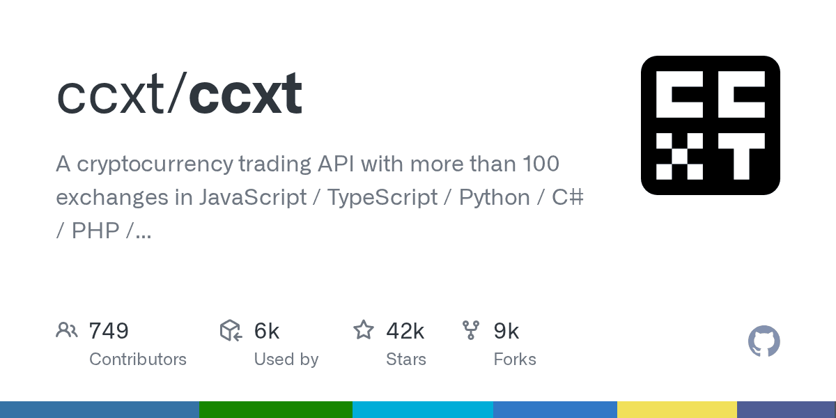Click the 42k stars count
This screenshot has width=836, height=418.
coord(405,331)
